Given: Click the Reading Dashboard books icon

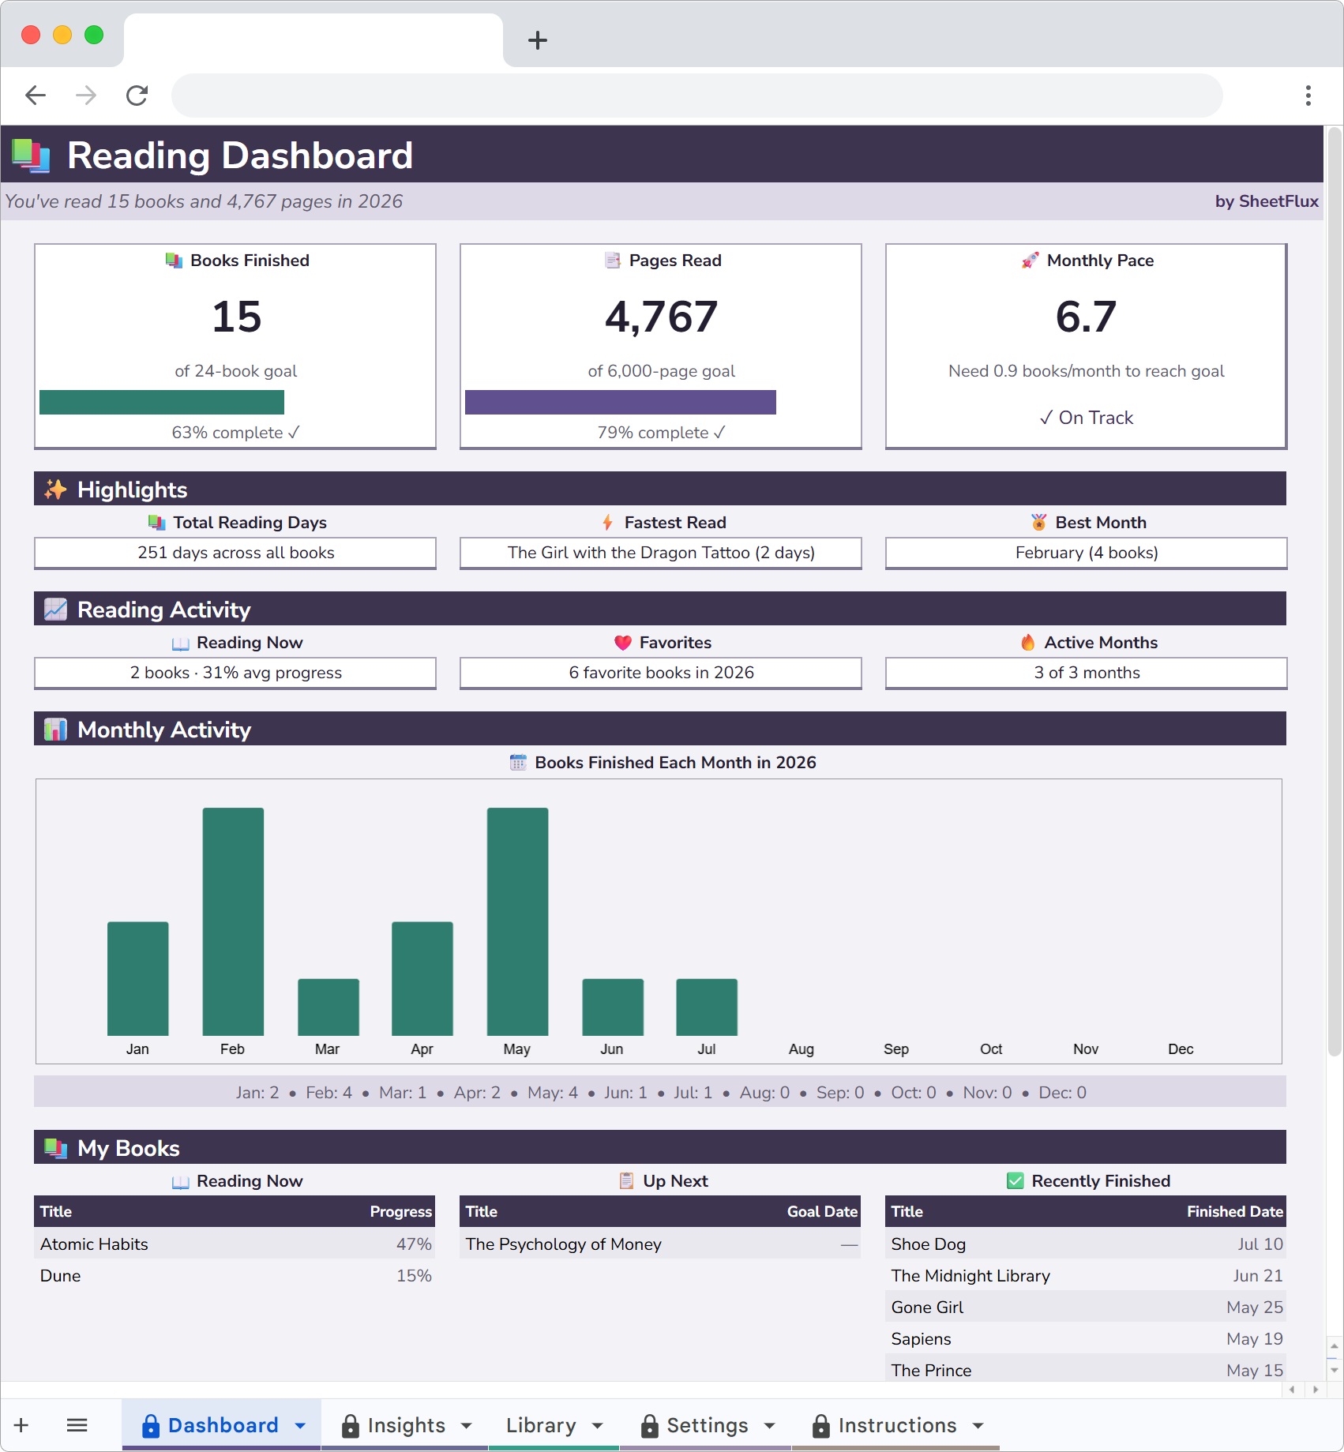Looking at the screenshot, I should click(30, 155).
